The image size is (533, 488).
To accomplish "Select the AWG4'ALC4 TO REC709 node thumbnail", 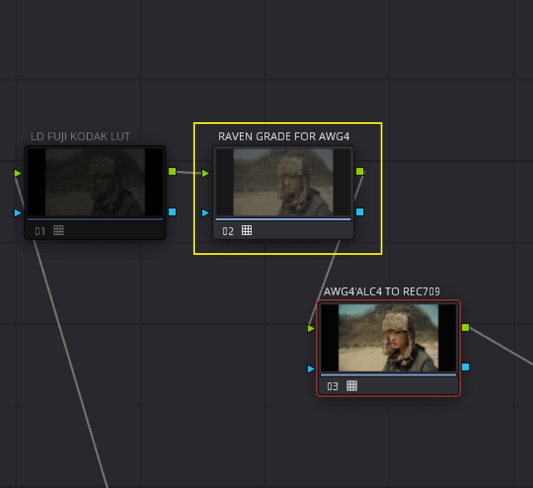I will tap(388, 337).
